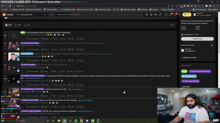
Task: Bookmark this page with star icon
Action: point(176,6)
